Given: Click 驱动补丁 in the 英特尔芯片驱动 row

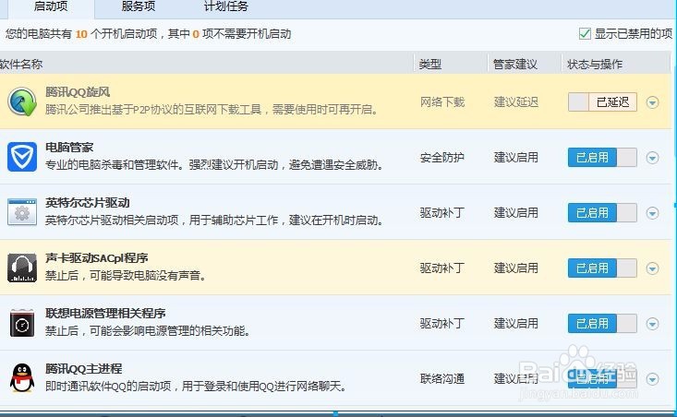Looking at the screenshot, I should point(442,212).
